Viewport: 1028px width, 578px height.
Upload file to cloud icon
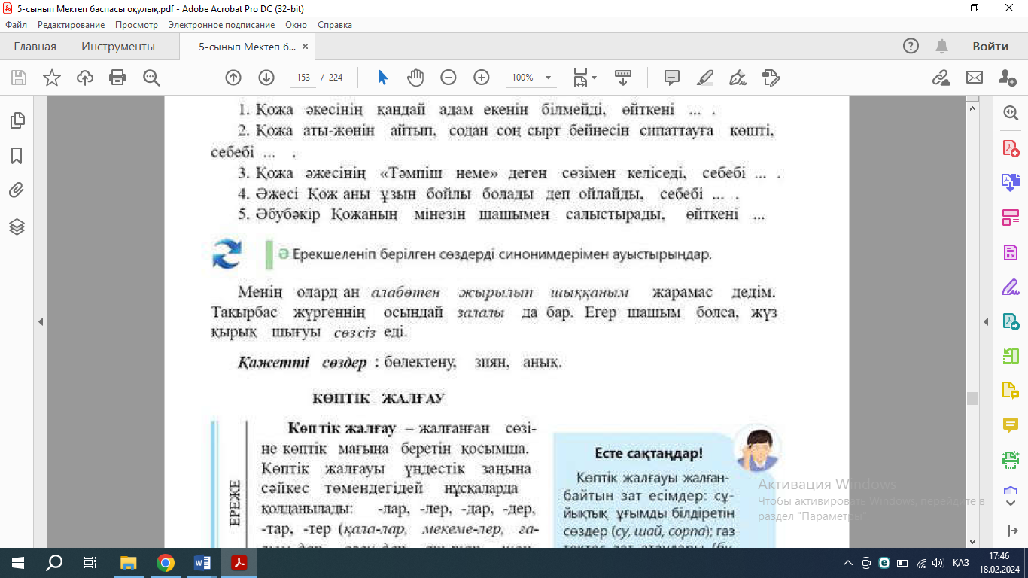85,78
